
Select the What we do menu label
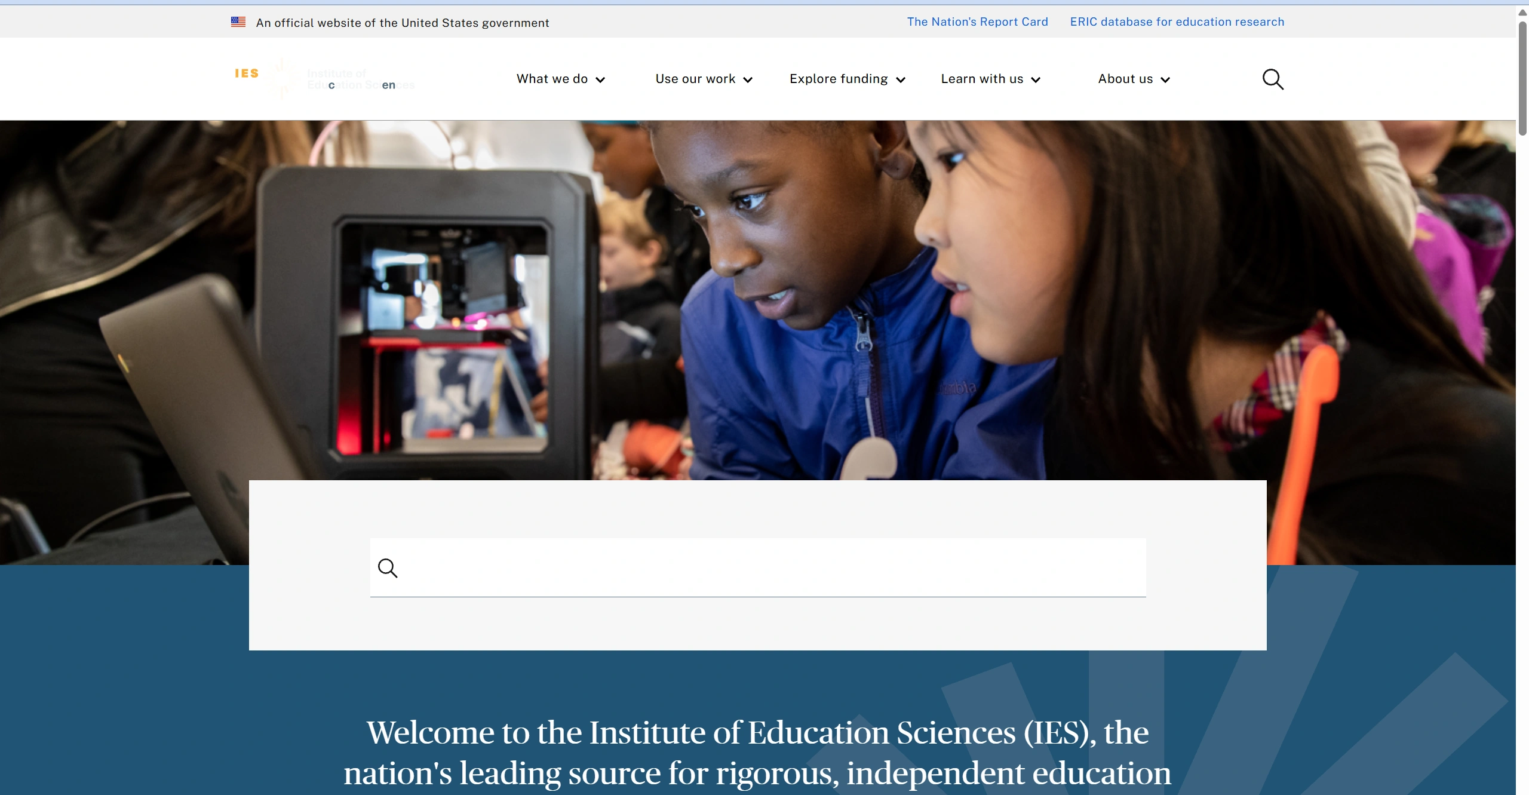pos(552,79)
